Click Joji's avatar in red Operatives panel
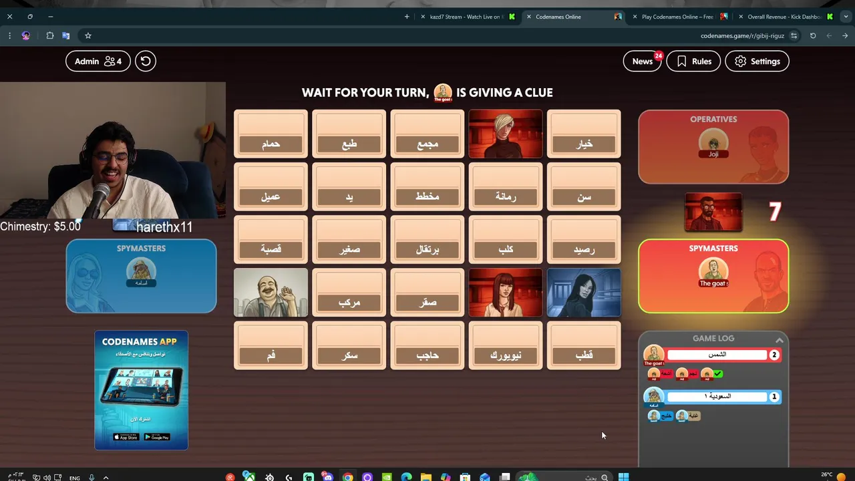855x481 pixels. (713, 142)
